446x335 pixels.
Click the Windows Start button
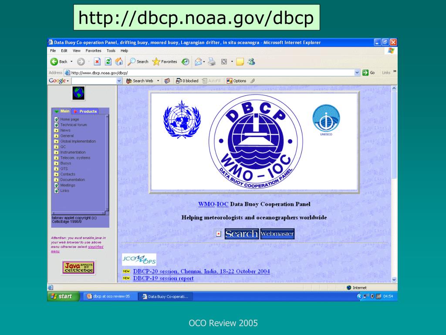(63, 297)
